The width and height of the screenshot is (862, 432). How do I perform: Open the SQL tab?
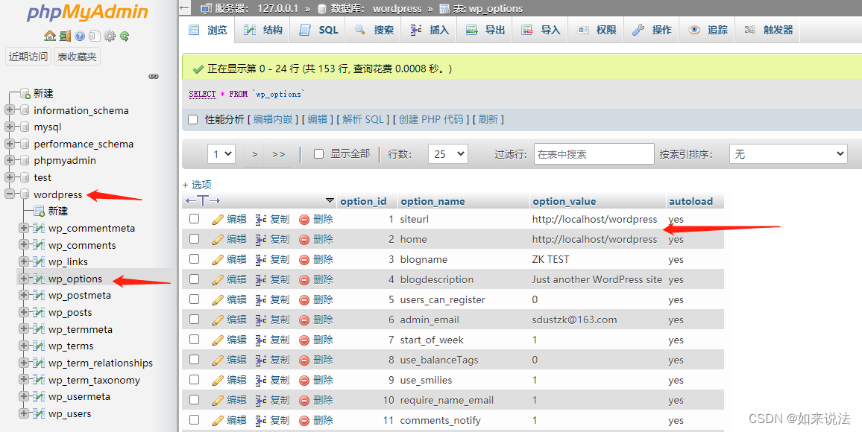319,31
